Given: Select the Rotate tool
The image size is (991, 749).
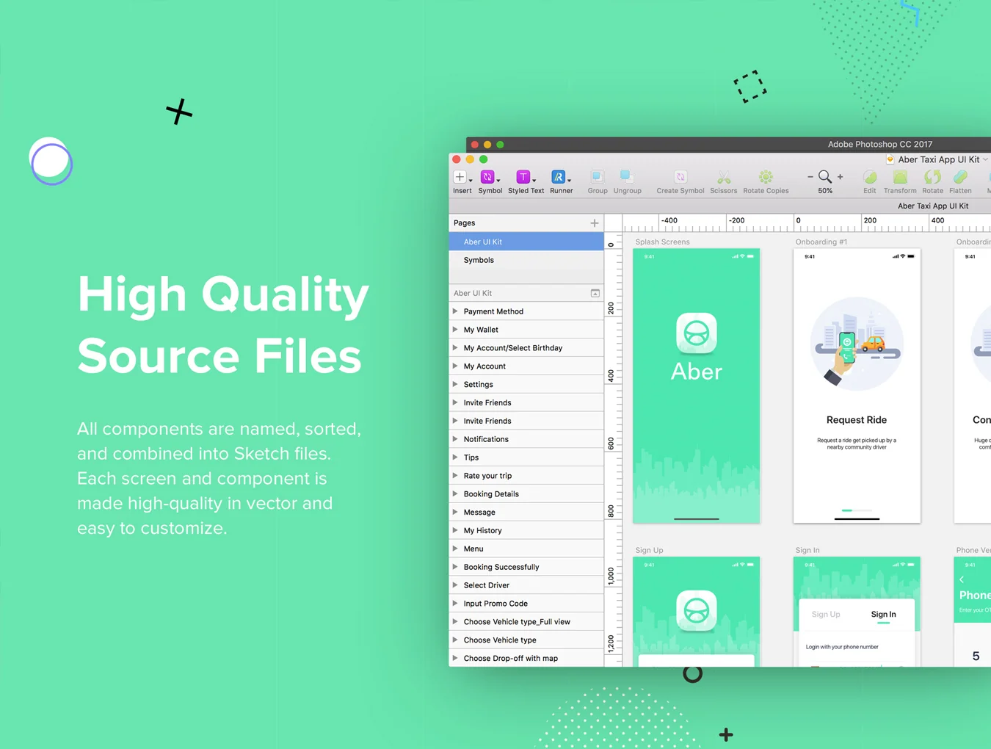Looking at the screenshot, I should tap(932, 177).
